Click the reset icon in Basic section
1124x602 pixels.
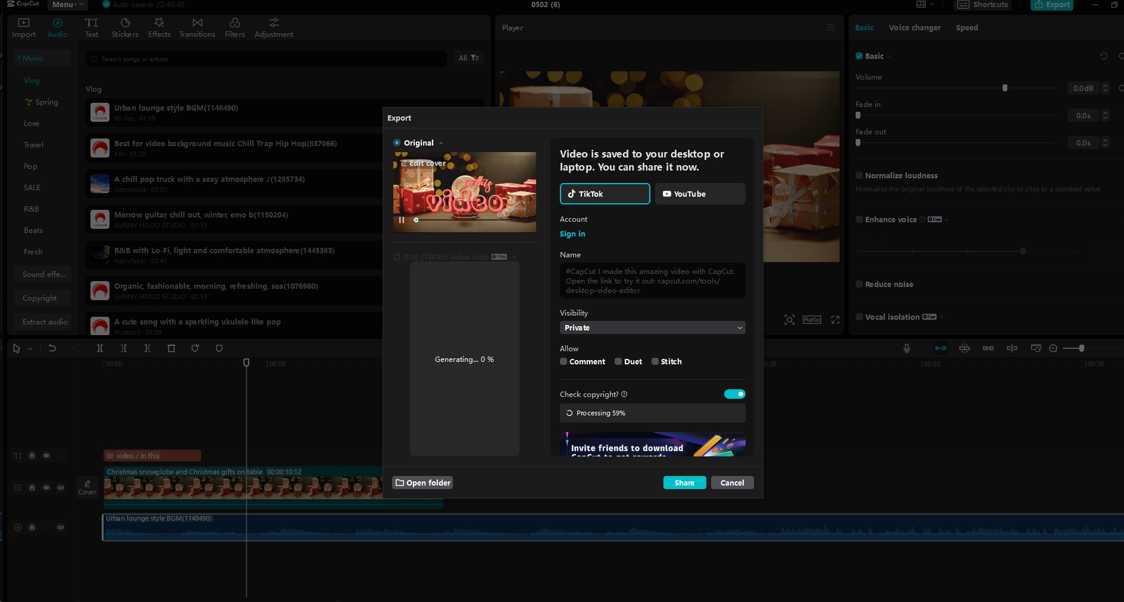click(1104, 56)
